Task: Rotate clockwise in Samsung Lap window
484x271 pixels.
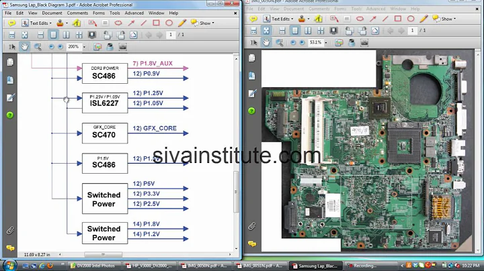Action: (121, 35)
